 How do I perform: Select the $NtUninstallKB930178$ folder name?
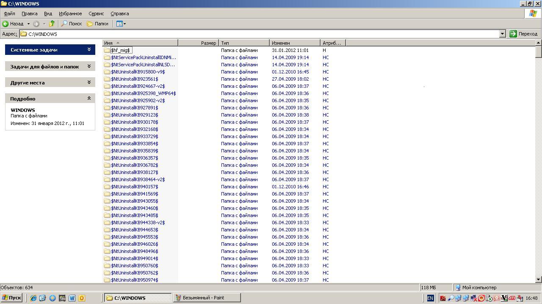pyautogui.click(x=135, y=122)
